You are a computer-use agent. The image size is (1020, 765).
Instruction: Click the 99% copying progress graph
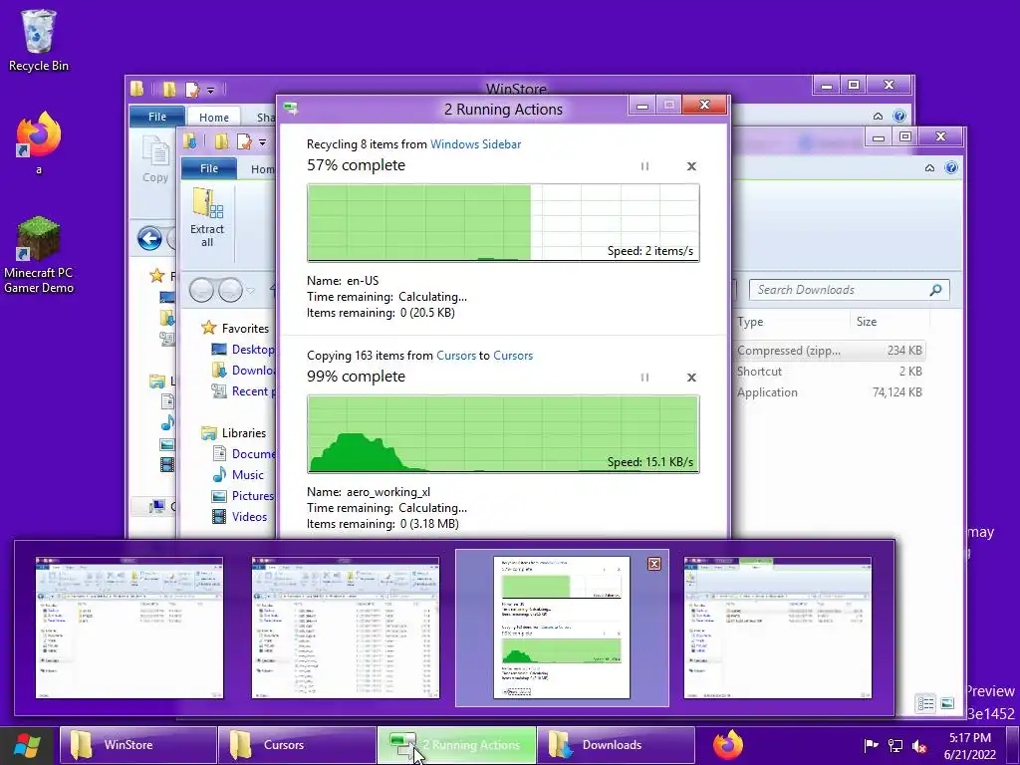[503, 434]
